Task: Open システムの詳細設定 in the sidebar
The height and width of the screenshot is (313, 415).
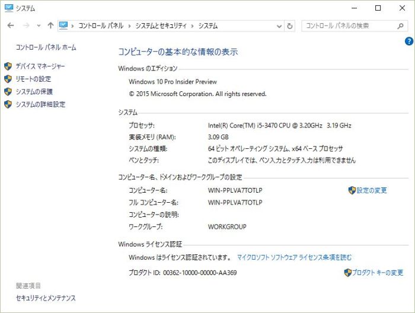Action: 40,104
